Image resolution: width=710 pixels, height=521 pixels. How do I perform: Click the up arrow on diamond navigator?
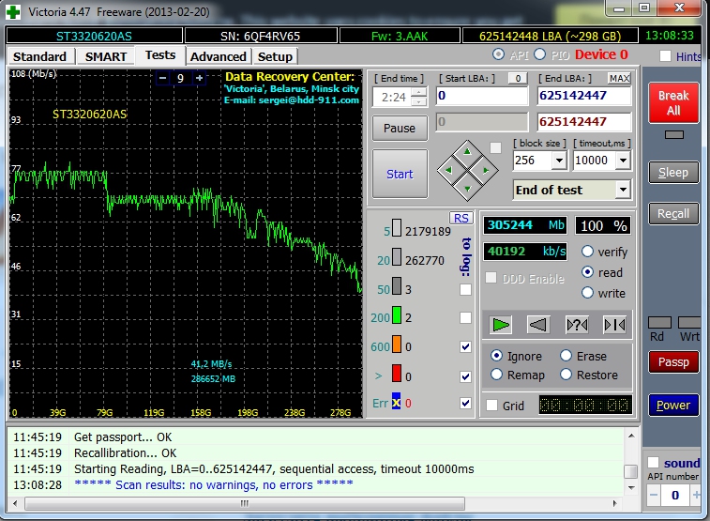(x=466, y=152)
